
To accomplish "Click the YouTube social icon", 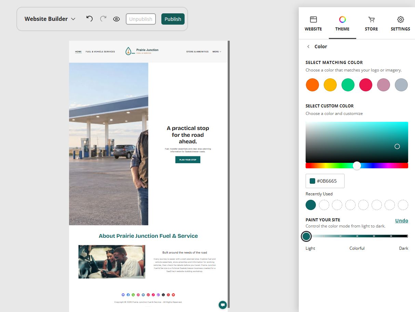I will pos(173,295).
